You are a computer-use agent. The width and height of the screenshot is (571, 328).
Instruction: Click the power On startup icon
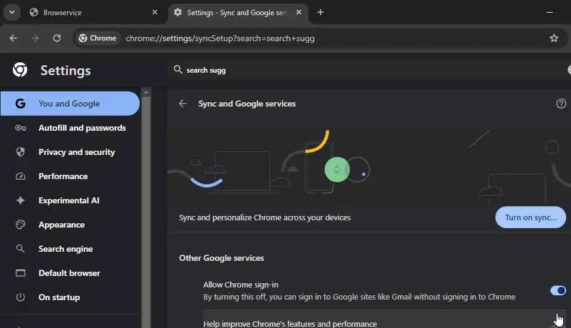[x=21, y=297]
